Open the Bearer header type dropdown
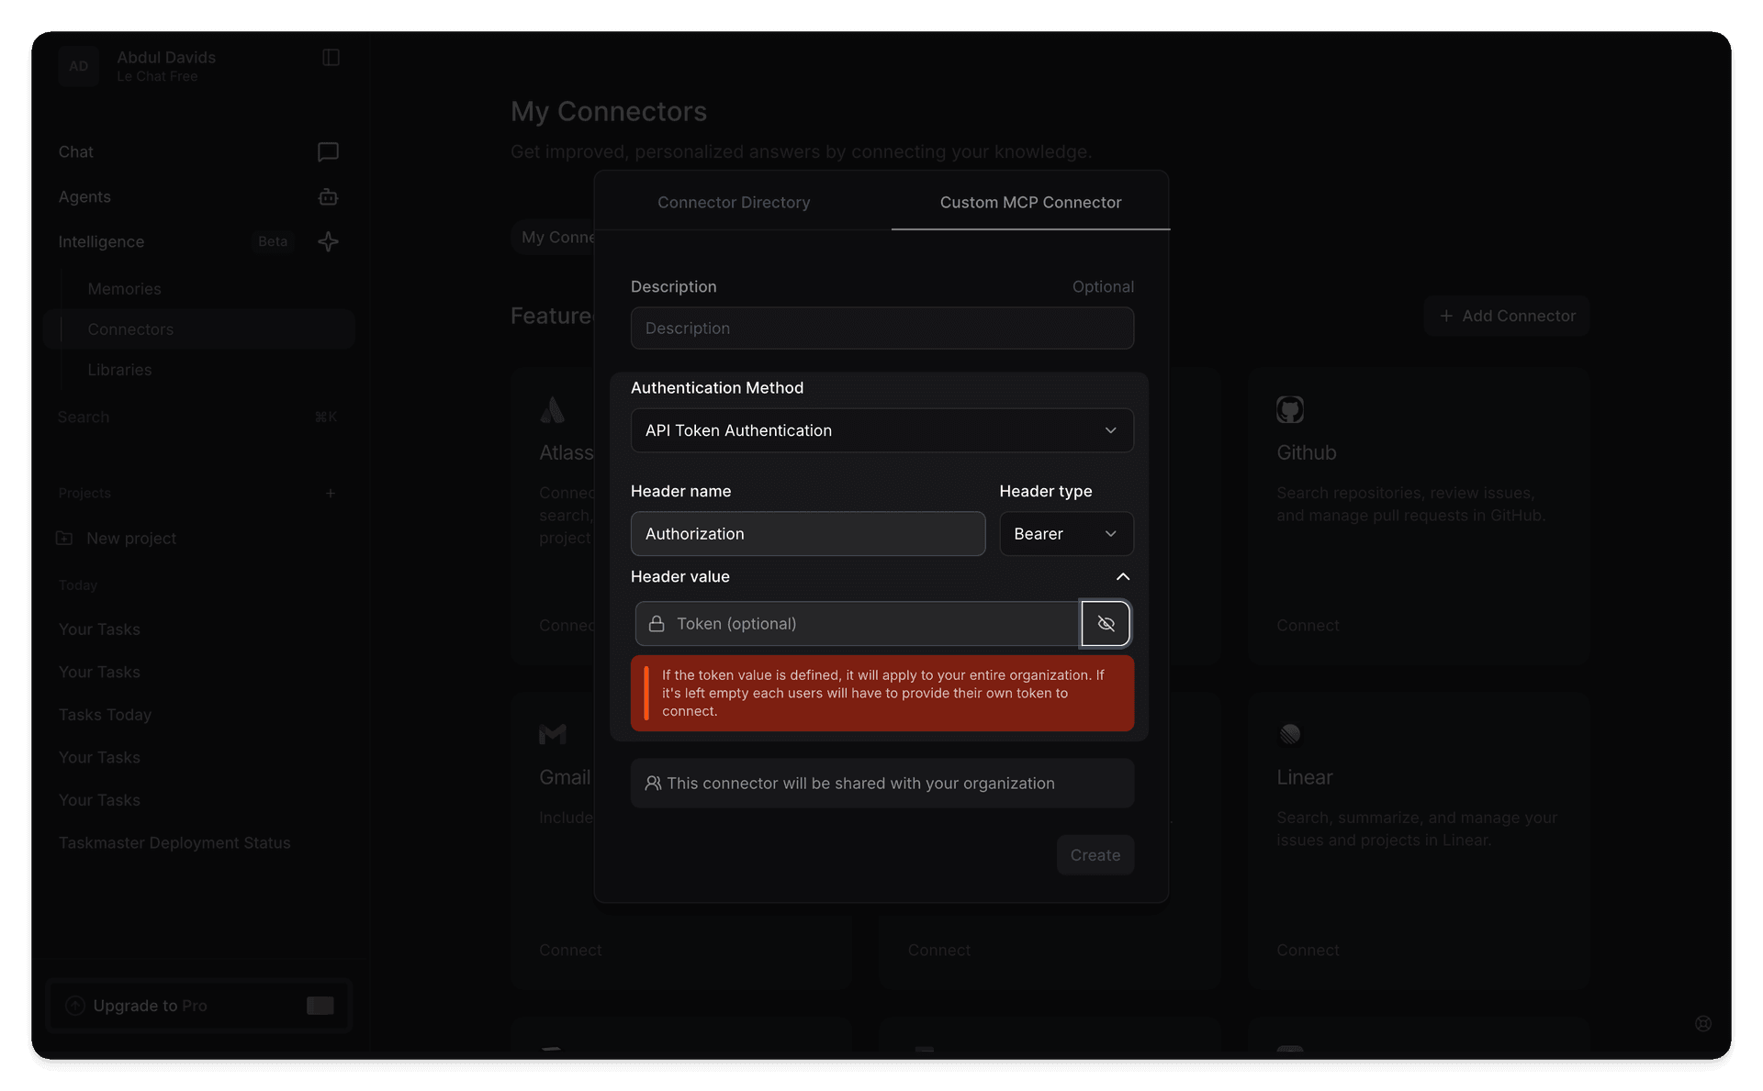Viewport: 1763px width, 1091px height. 1066,533
